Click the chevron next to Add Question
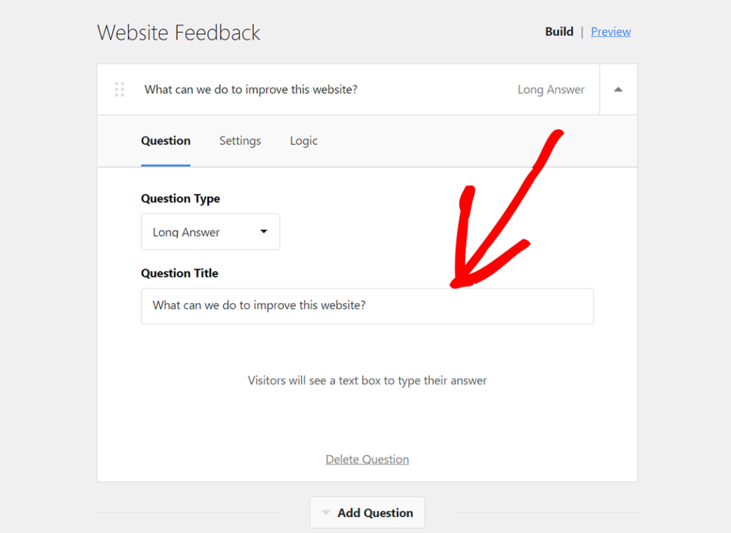 pyautogui.click(x=326, y=512)
